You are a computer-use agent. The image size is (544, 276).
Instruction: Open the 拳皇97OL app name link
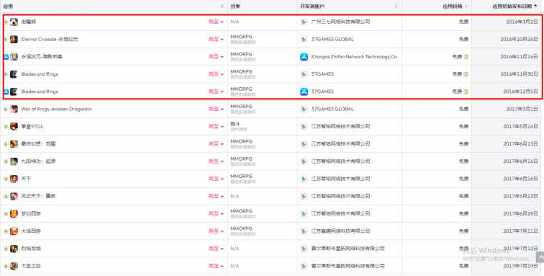click(x=32, y=127)
